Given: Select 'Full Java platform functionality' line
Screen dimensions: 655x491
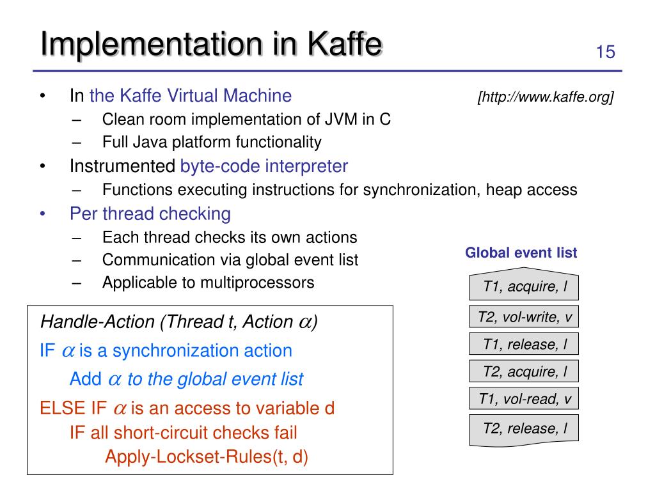Looking at the screenshot, I should (212, 143).
